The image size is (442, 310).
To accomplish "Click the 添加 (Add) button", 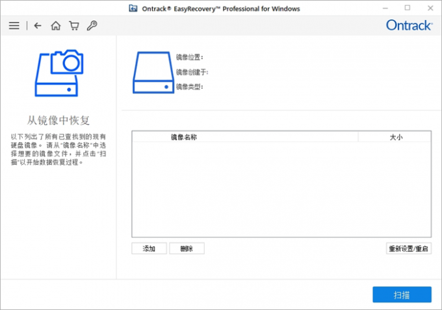I will click(x=149, y=248).
